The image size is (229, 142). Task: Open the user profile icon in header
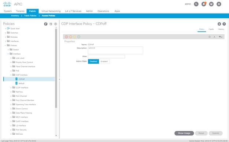coord(211,4)
